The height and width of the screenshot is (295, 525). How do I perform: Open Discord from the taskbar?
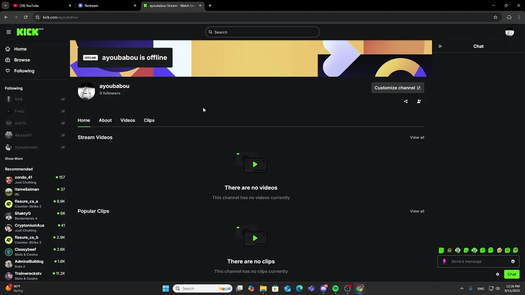coord(324,288)
